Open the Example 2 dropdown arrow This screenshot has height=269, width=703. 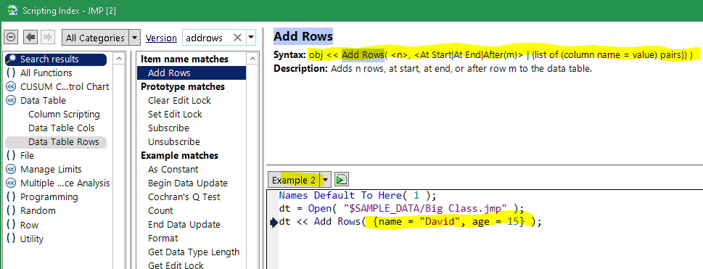coord(326,181)
